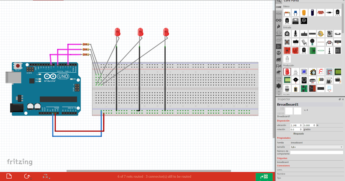Pick the red LED in Producción section
Image resolution: width=345 pixels, height=181 pixels.
click(287, 72)
